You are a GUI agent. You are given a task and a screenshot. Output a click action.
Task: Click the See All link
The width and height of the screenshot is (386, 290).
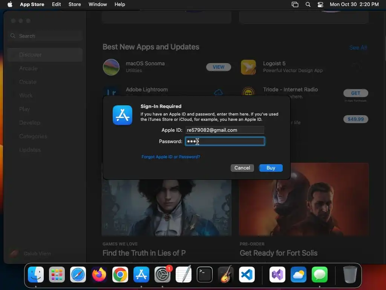click(x=358, y=47)
